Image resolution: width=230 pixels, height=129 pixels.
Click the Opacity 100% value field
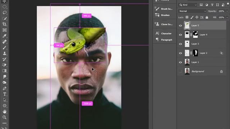(221, 11)
